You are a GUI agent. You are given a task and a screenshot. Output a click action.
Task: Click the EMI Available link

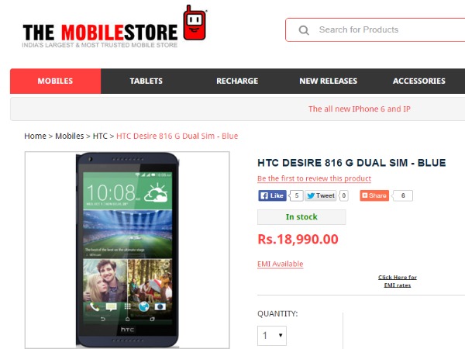[281, 264]
